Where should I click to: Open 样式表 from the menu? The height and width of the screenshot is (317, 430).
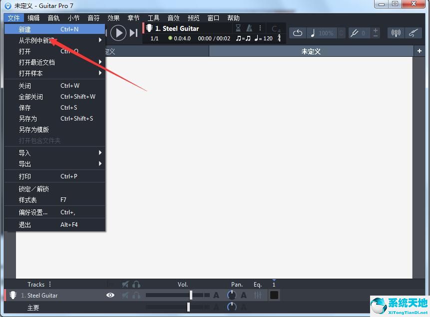pyautogui.click(x=55, y=200)
